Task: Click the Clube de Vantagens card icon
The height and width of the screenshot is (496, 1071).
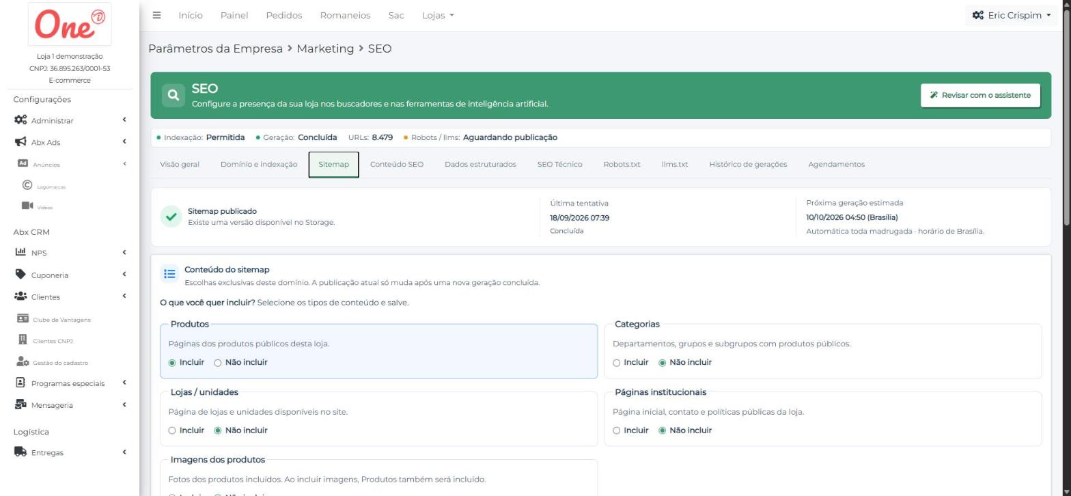Action: (x=23, y=319)
